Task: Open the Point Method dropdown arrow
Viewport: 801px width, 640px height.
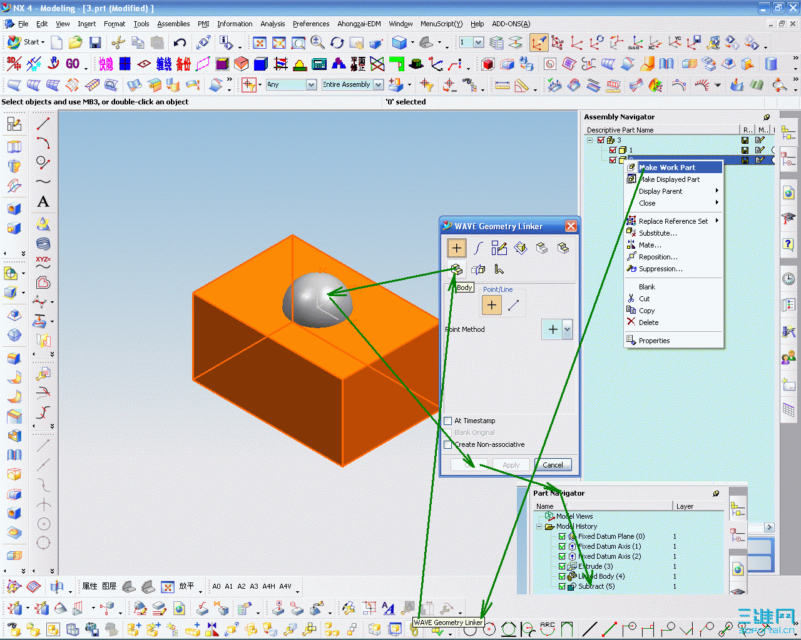Action: 568,329
